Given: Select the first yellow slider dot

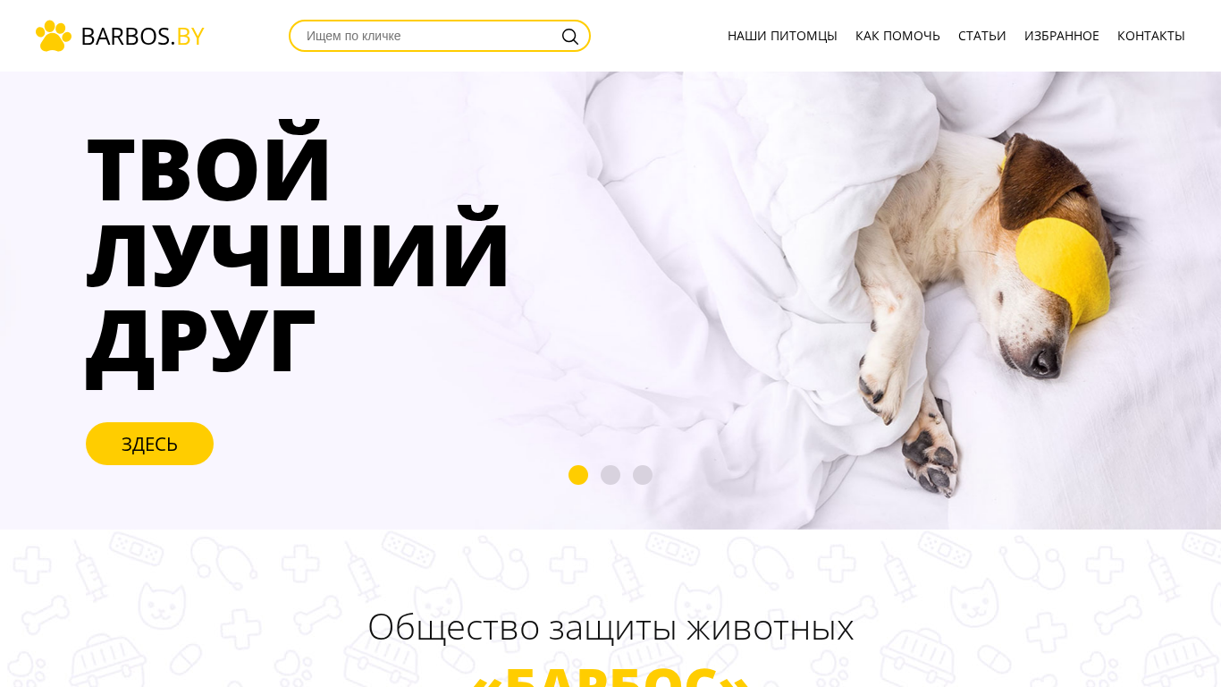Looking at the screenshot, I should (x=578, y=475).
